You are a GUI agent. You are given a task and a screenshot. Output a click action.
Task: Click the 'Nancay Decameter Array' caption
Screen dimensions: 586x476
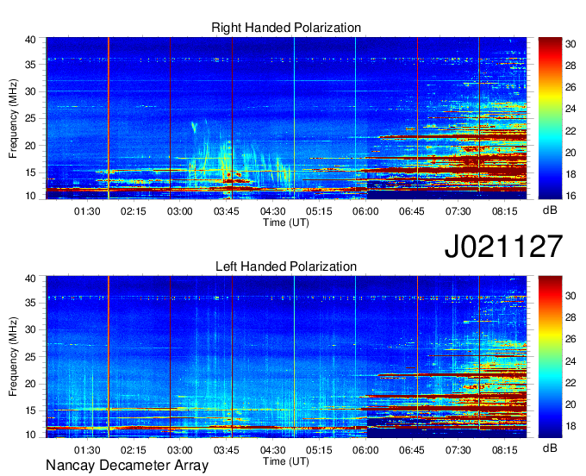tap(127, 465)
